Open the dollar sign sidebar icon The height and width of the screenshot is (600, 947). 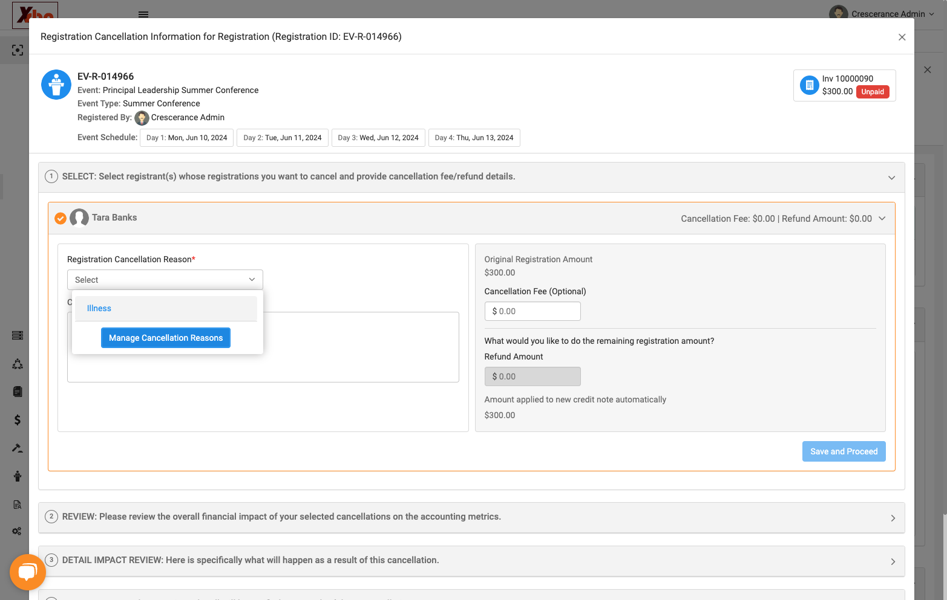click(18, 420)
